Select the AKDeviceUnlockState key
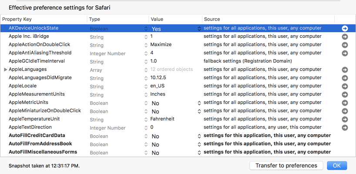The height and width of the screenshot is (174, 356). click(34, 28)
